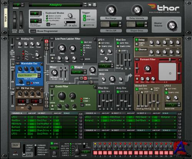Click the Shaper Drive assignable button
This screenshot has height=159, width=192.
pos(131,24)
